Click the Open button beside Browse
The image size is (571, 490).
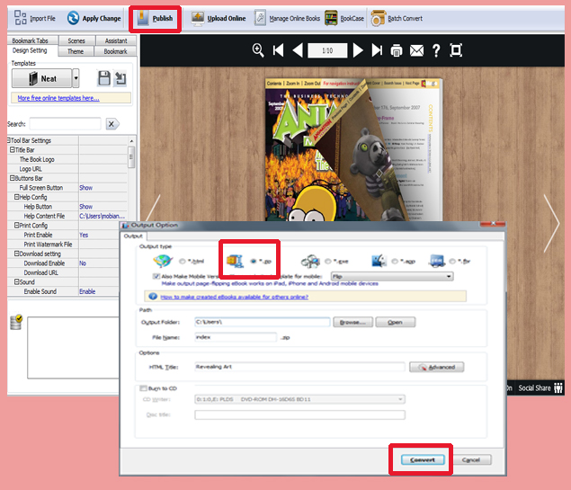pyautogui.click(x=395, y=322)
